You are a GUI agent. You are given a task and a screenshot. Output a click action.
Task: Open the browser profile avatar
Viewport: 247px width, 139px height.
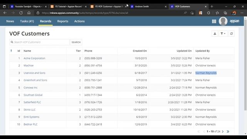pos(234,13)
